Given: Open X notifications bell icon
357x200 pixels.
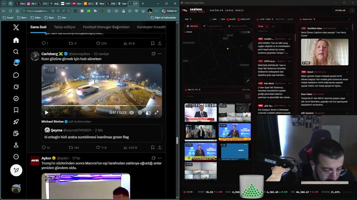Looking at the screenshot, I should [x=16, y=63].
